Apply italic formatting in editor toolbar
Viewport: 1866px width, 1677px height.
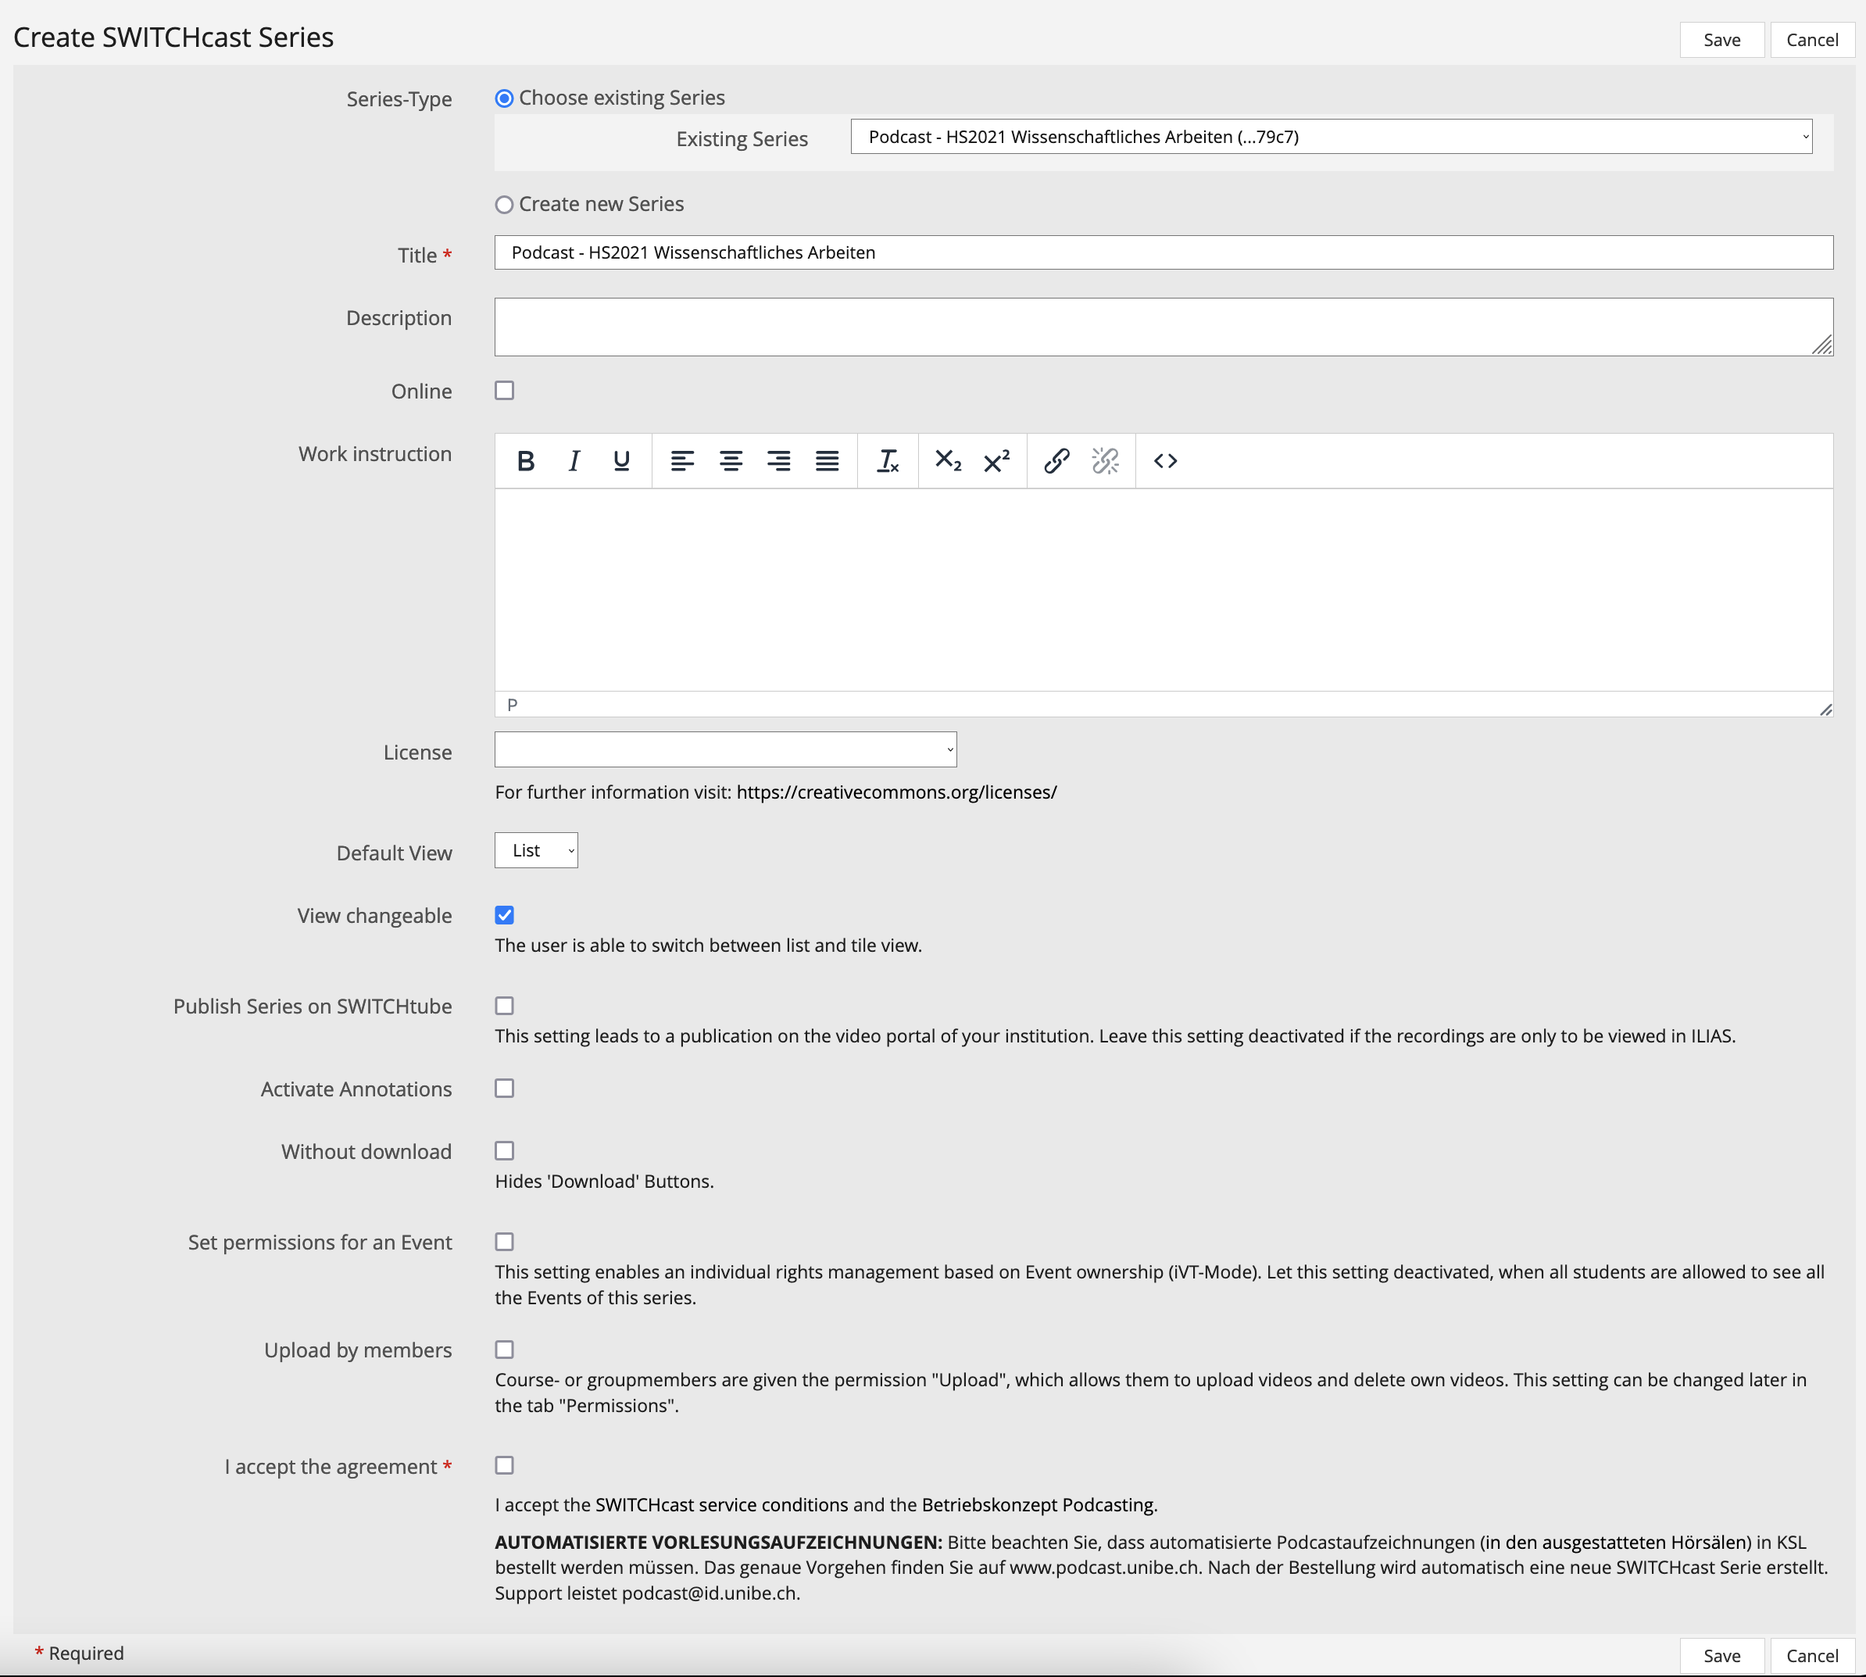[x=573, y=461]
